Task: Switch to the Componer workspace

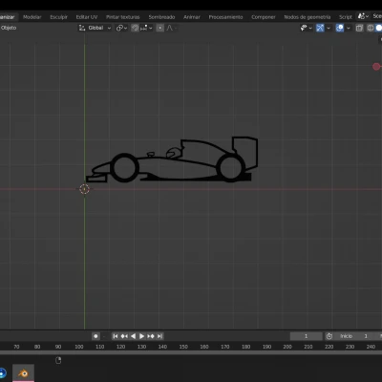Action: click(264, 17)
